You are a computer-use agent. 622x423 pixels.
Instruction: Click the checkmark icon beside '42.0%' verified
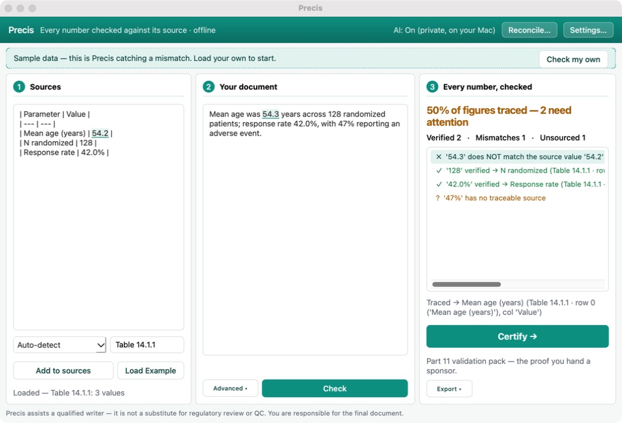coord(439,184)
